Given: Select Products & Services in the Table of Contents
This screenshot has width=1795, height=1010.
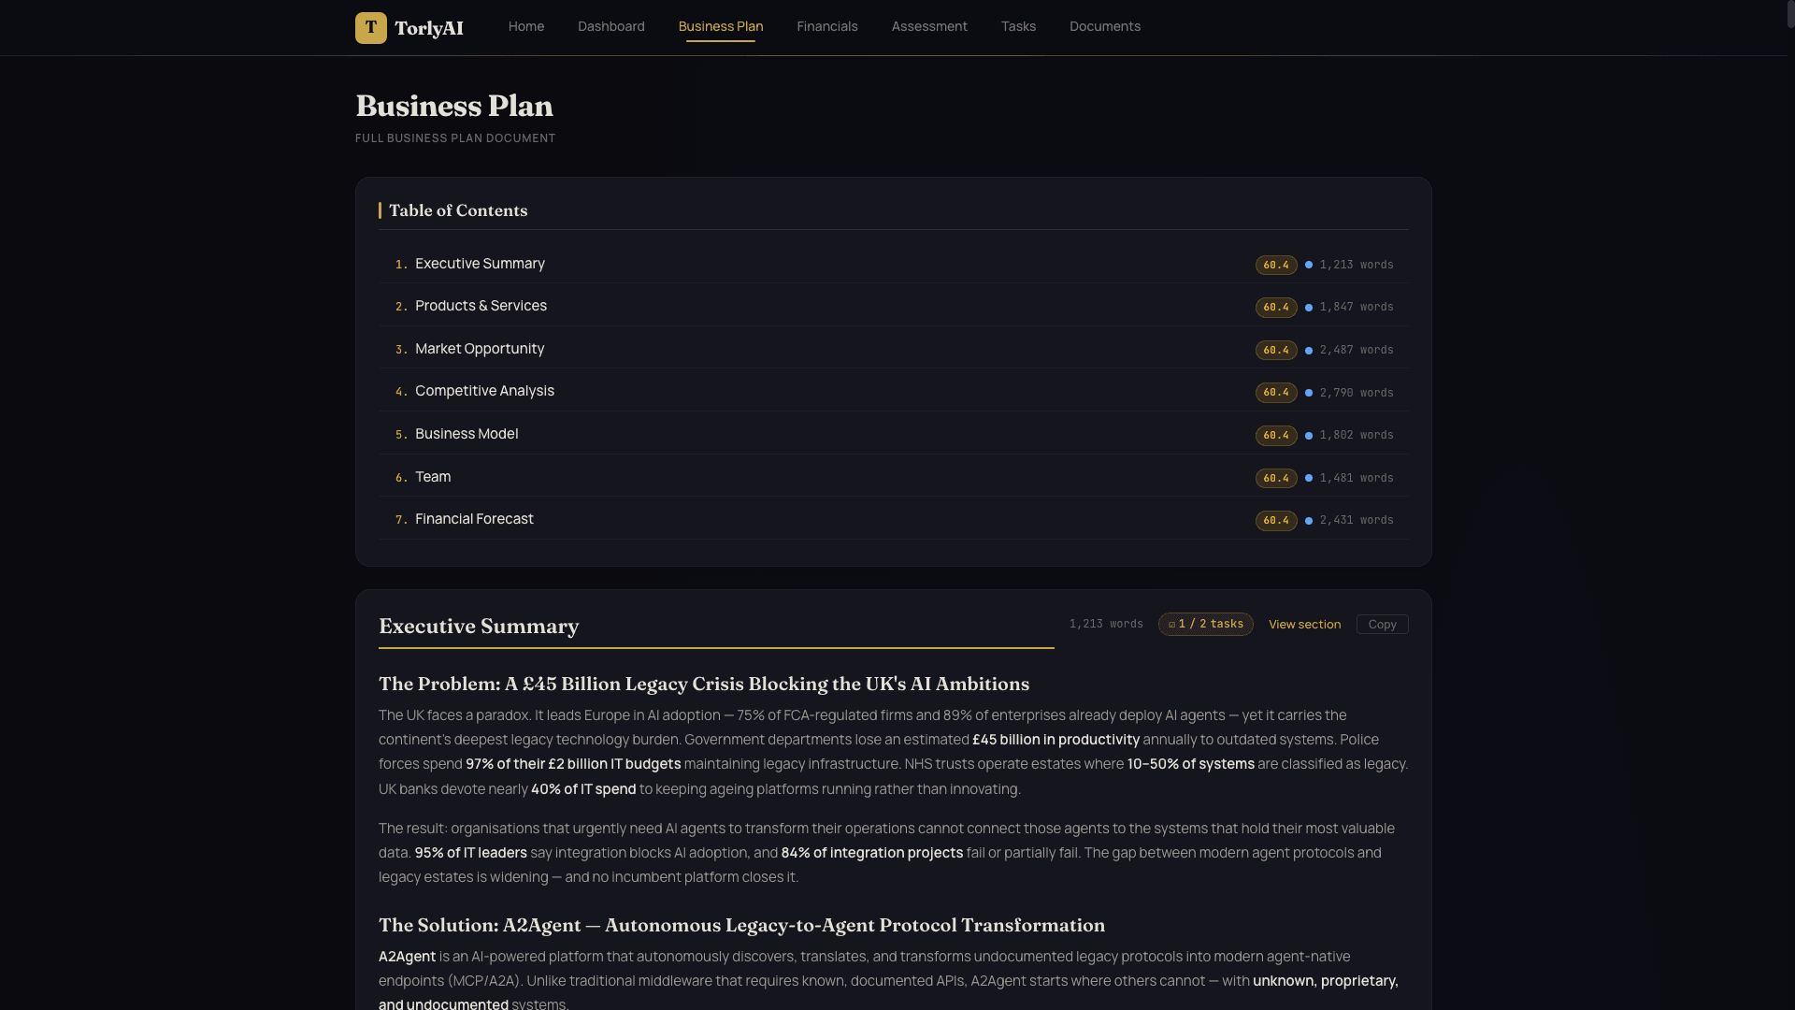Looking at the screenshot, I should pyautogui.click(x=481, y=306).
